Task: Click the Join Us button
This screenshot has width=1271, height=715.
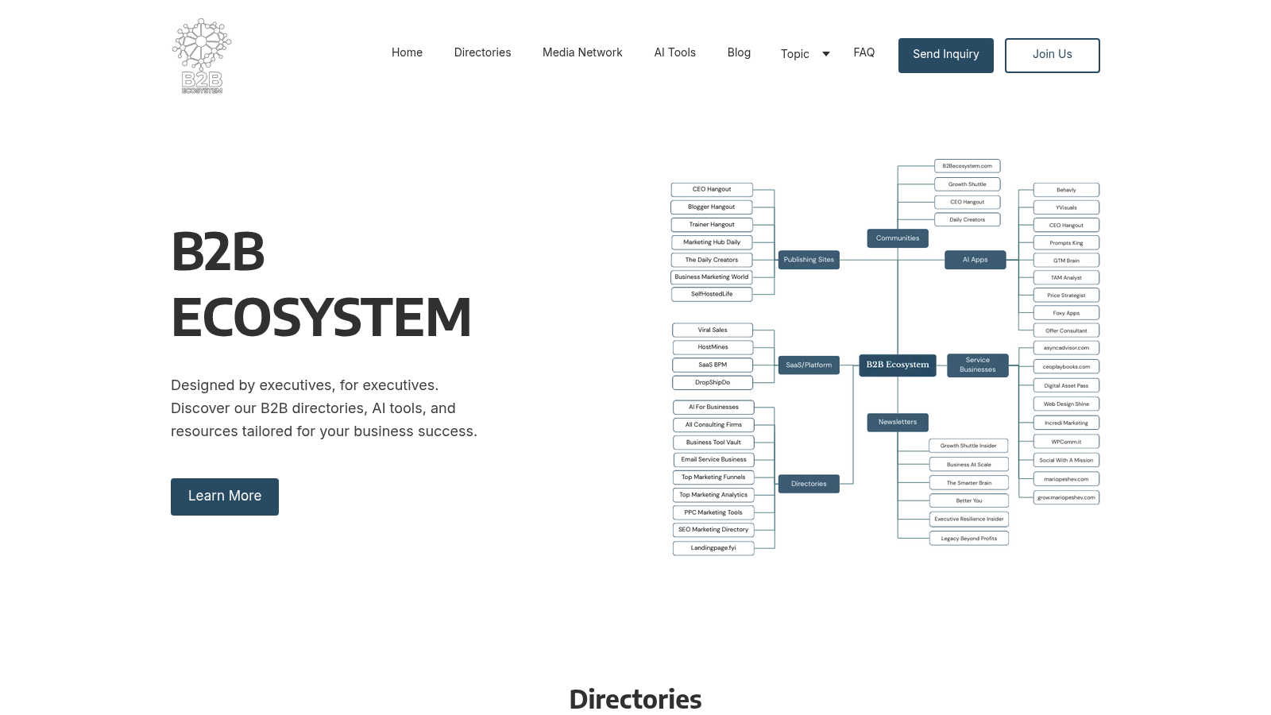Action: 1052,55
